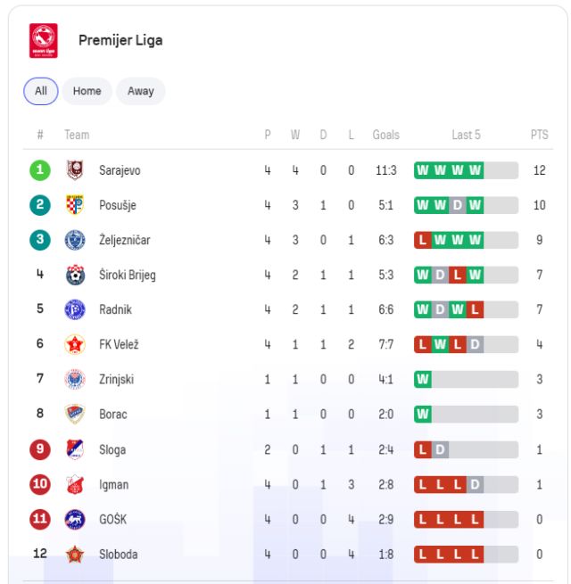Select the All standings filter
Viewport: 571px width, 584px height.
tap(41, 91)
